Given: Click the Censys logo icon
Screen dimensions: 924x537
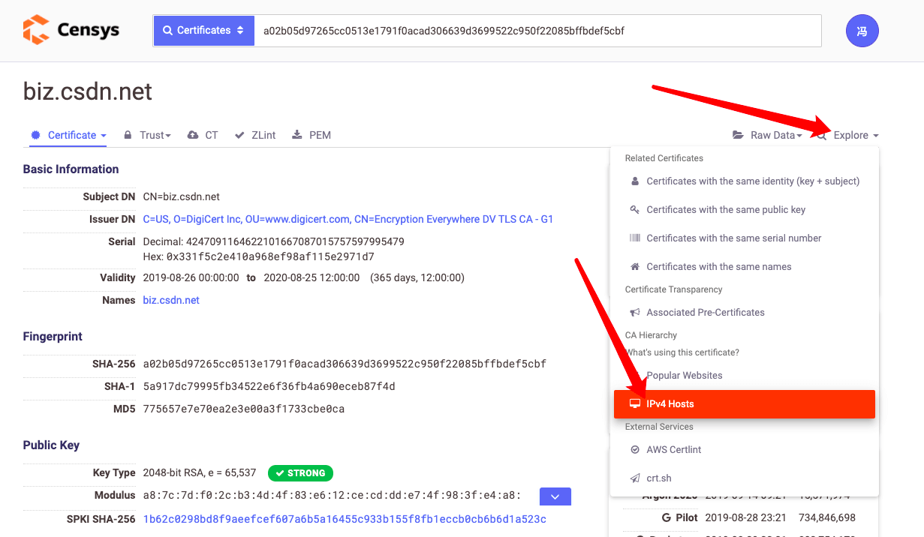Looking at the screenshot, I should (x=36, y=30).
